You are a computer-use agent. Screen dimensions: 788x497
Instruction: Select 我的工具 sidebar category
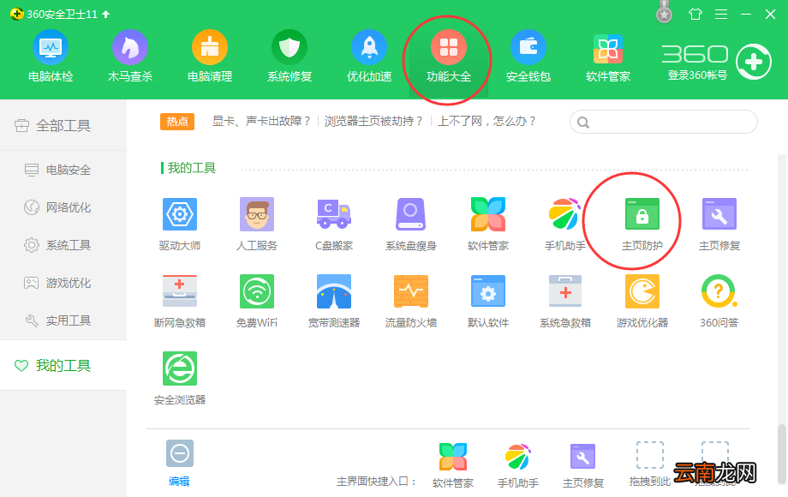[x=63, y=365]
